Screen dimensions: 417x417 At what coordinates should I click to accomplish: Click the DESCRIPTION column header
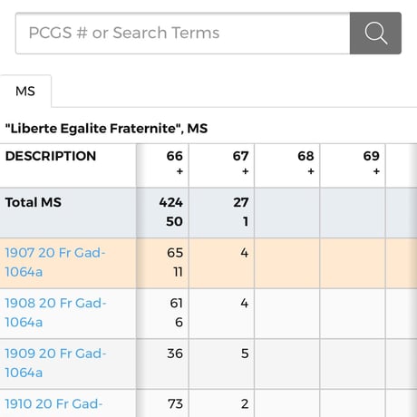(51, 156)
